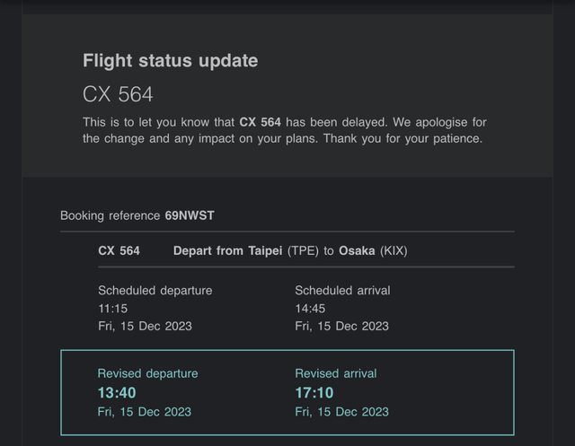The height and width of the screenshot is (446, 575).
Task: Click CX 564 in the flight details row
Action: click(119, 250)
